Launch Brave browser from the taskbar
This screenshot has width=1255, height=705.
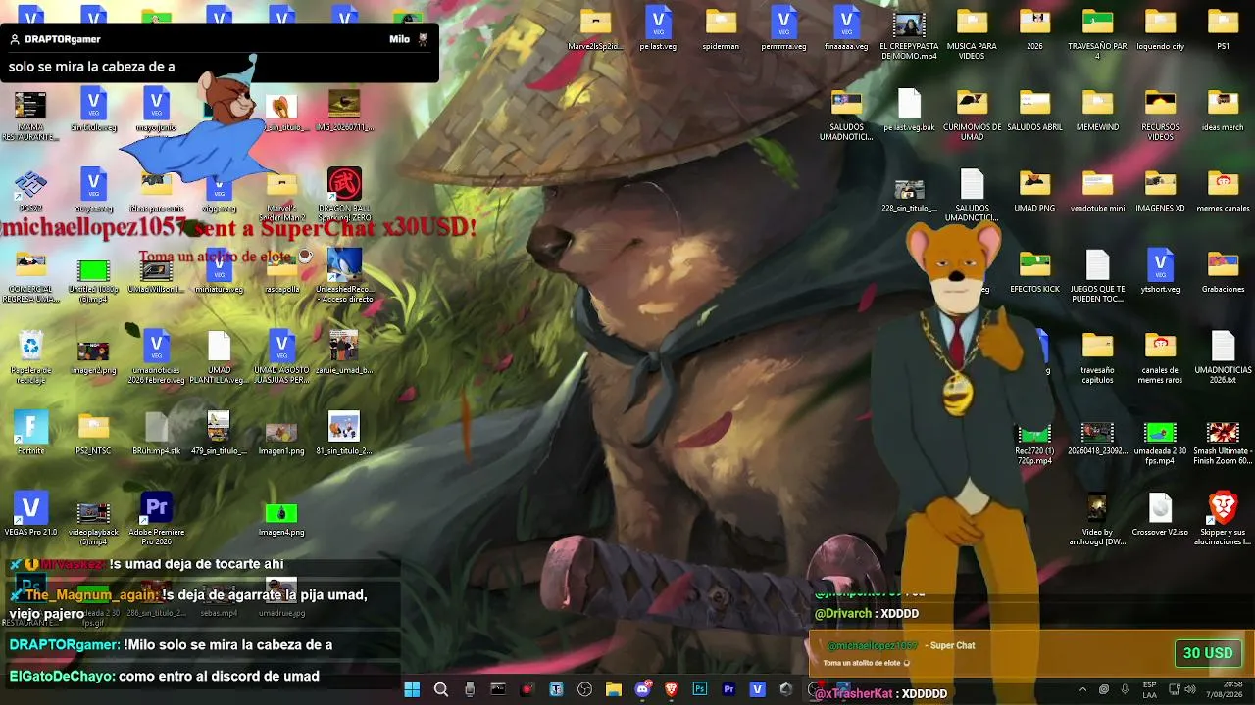click(x=672, y=689)
